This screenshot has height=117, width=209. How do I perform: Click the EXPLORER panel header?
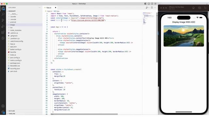point(12,7)
